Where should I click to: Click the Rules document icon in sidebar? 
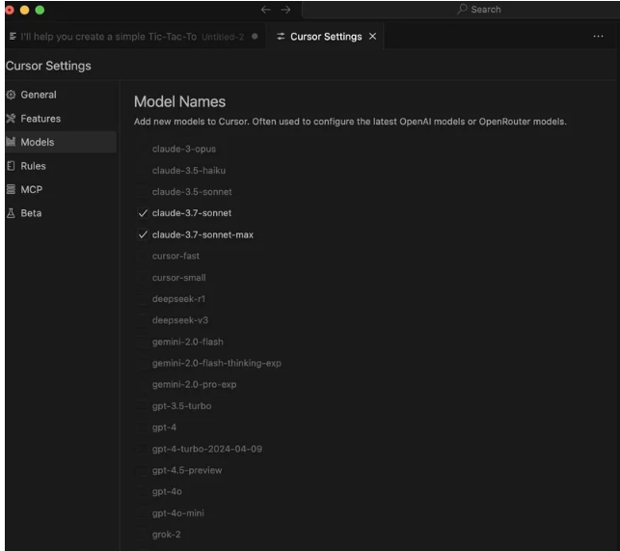pos(12,166)
